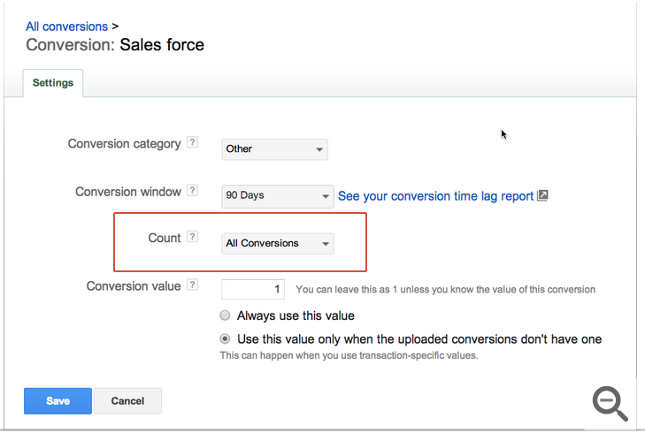Select the Always use this value option
645x433 pixels.
[225, 315]
